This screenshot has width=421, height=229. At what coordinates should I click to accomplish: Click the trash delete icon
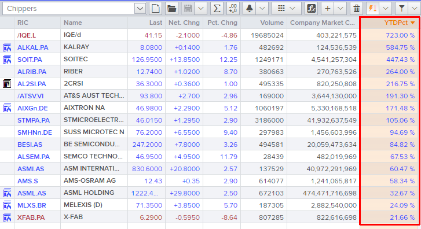pos(357,9)
